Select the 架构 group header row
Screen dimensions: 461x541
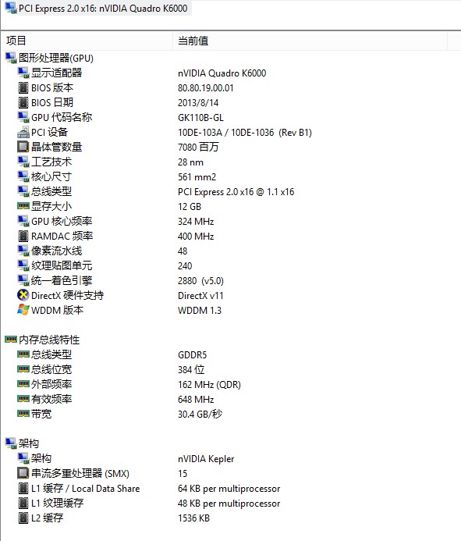tap(22, 443)
